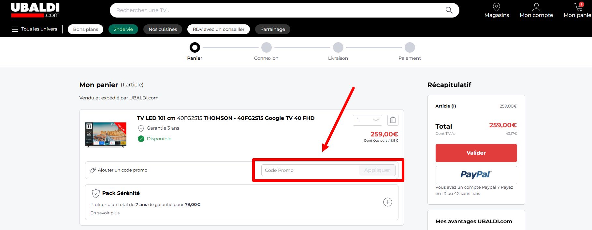Click the Garantie 3 ans text
The width and height of the screenshot is (592, 230).
(163, 128)
